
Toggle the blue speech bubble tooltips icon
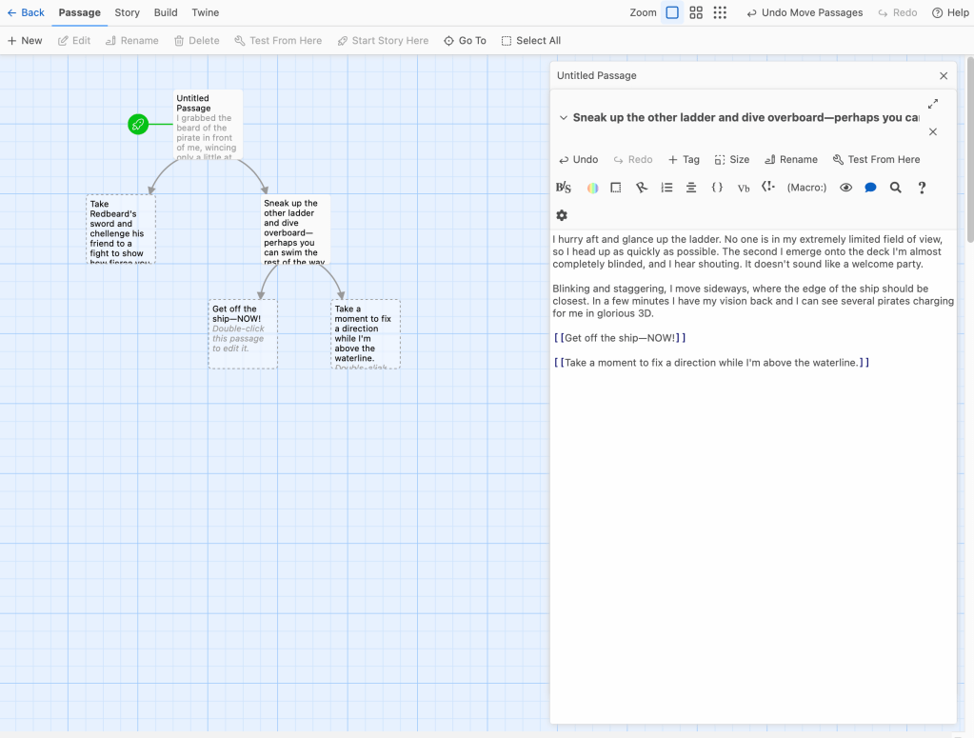coord(870,188)
